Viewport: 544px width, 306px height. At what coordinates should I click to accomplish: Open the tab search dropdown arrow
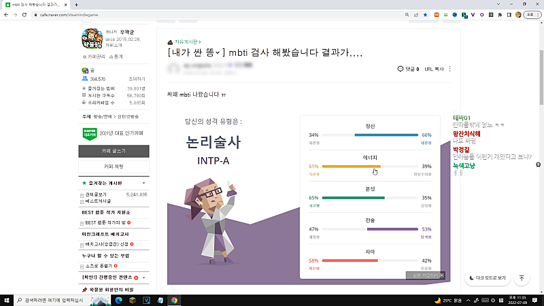(x=498, y=4)
